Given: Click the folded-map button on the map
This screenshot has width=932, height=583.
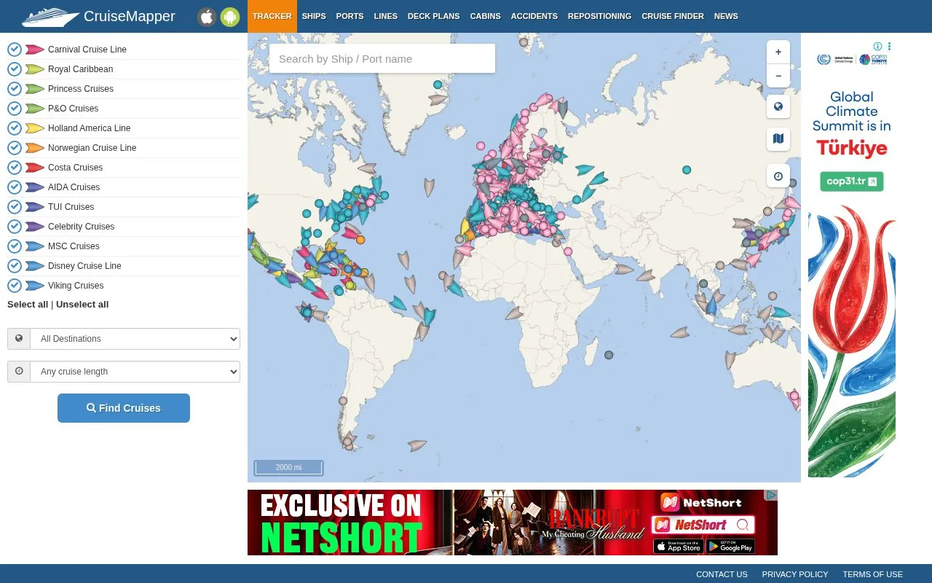Looking at the screenshot, I should coord(778,139).
